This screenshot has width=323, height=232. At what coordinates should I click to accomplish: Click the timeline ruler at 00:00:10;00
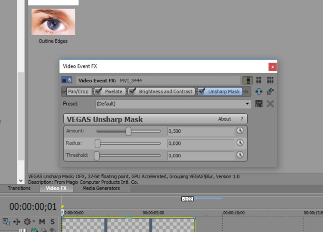(x=234, y=213)
